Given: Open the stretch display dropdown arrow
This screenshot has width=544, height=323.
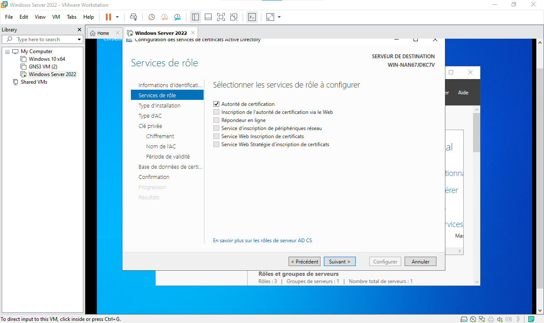Looking at the screenshot, I should (x=279, y=17).
